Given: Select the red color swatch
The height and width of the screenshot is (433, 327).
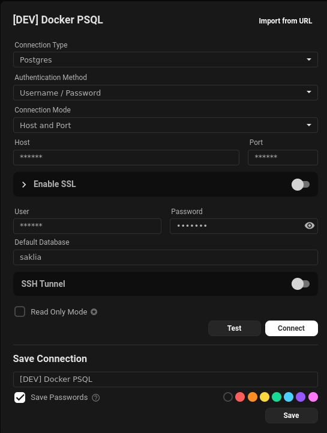Looking at the screenshot, I should pos(240,397).
